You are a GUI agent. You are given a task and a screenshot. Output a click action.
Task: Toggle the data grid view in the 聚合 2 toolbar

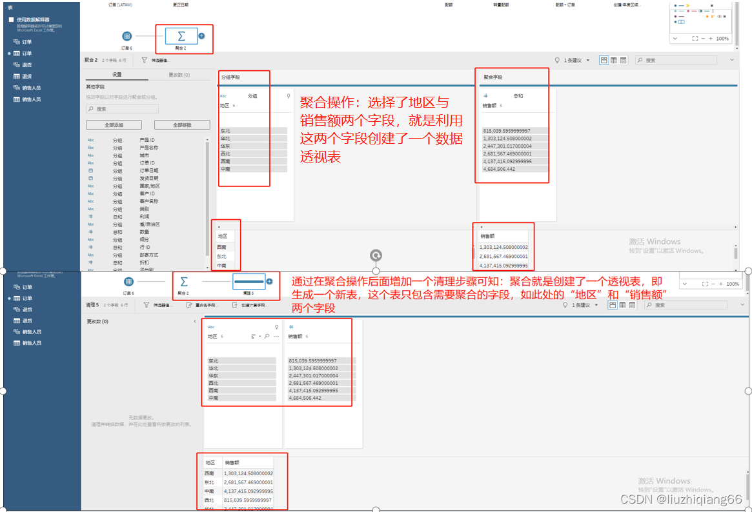614,61
